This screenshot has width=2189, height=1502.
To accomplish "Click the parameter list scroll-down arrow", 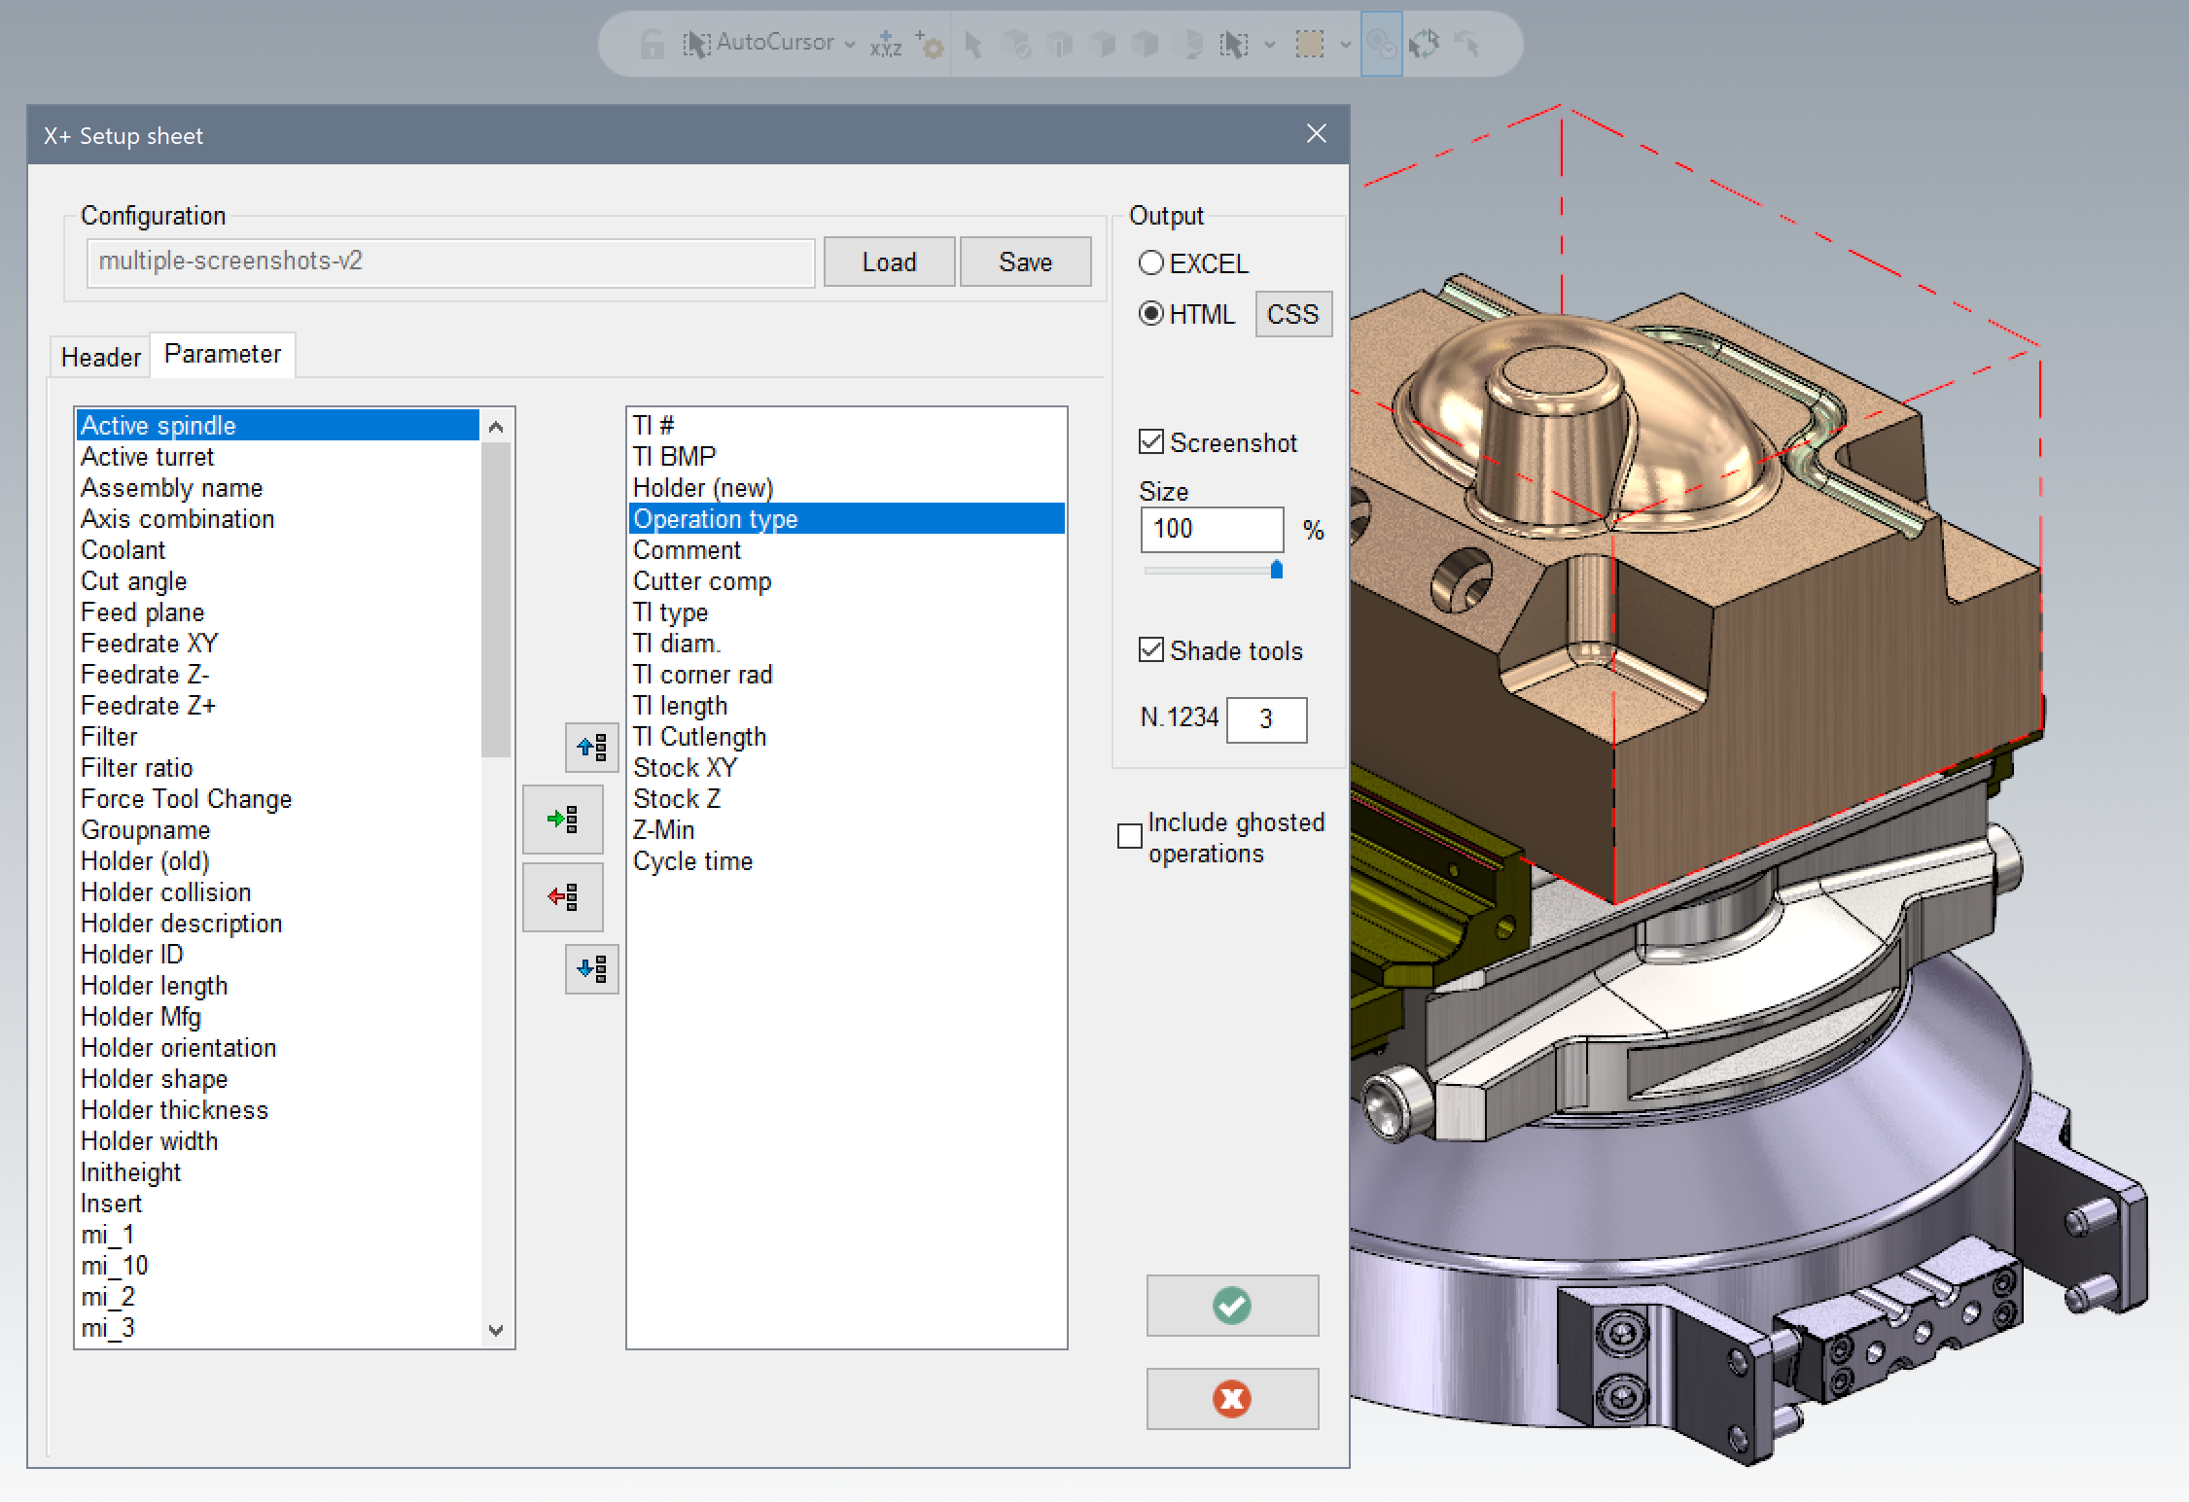I will pyautogui.click(x=496, y=1330).
